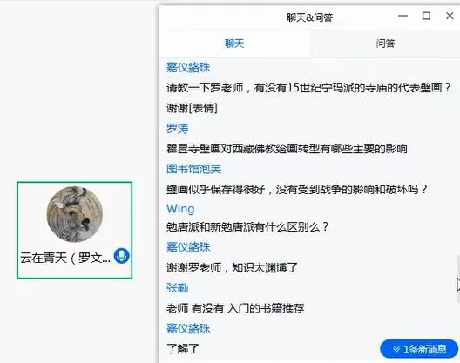Select sender name 图书馆泡芙
The height and width of the screenshot is (363, 460).
point(193,169)
